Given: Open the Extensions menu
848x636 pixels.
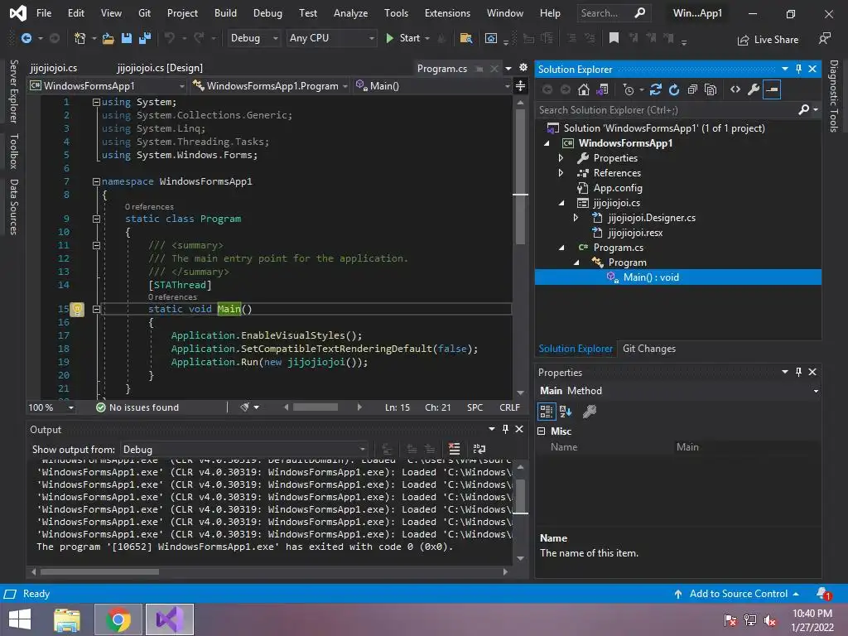Looking at the screenshot, I should (447, 13).
